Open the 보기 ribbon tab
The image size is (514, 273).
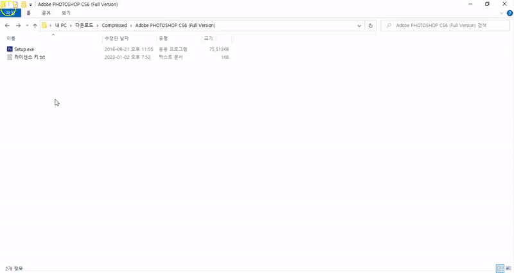point(66,13)
